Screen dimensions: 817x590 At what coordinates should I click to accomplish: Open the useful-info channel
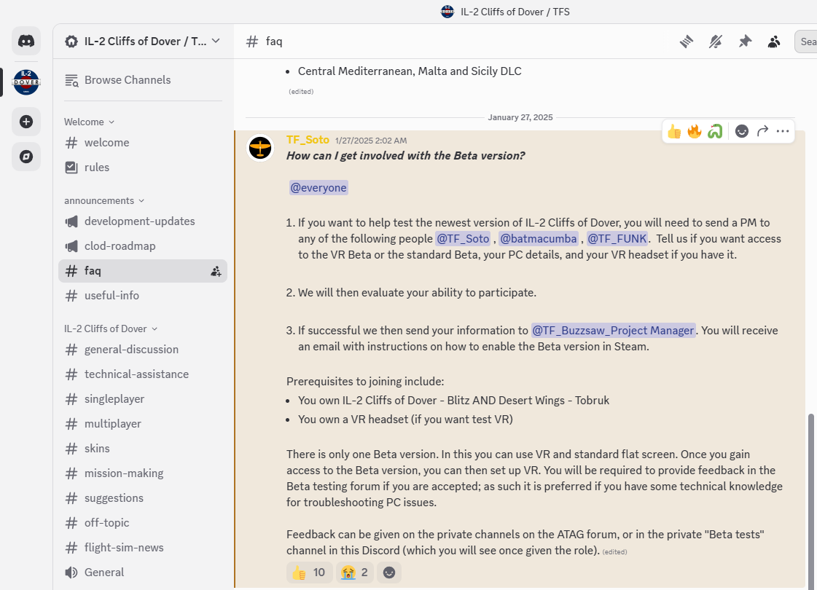click(x=143, y=296)
